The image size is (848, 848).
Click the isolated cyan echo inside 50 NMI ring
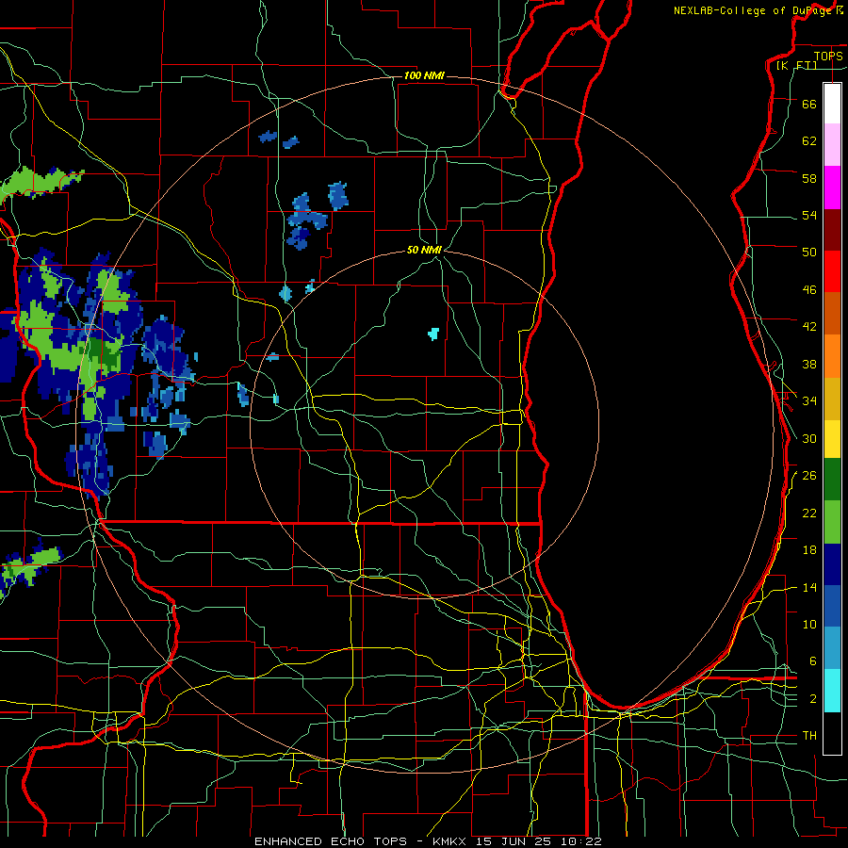[x=433, y=334]
